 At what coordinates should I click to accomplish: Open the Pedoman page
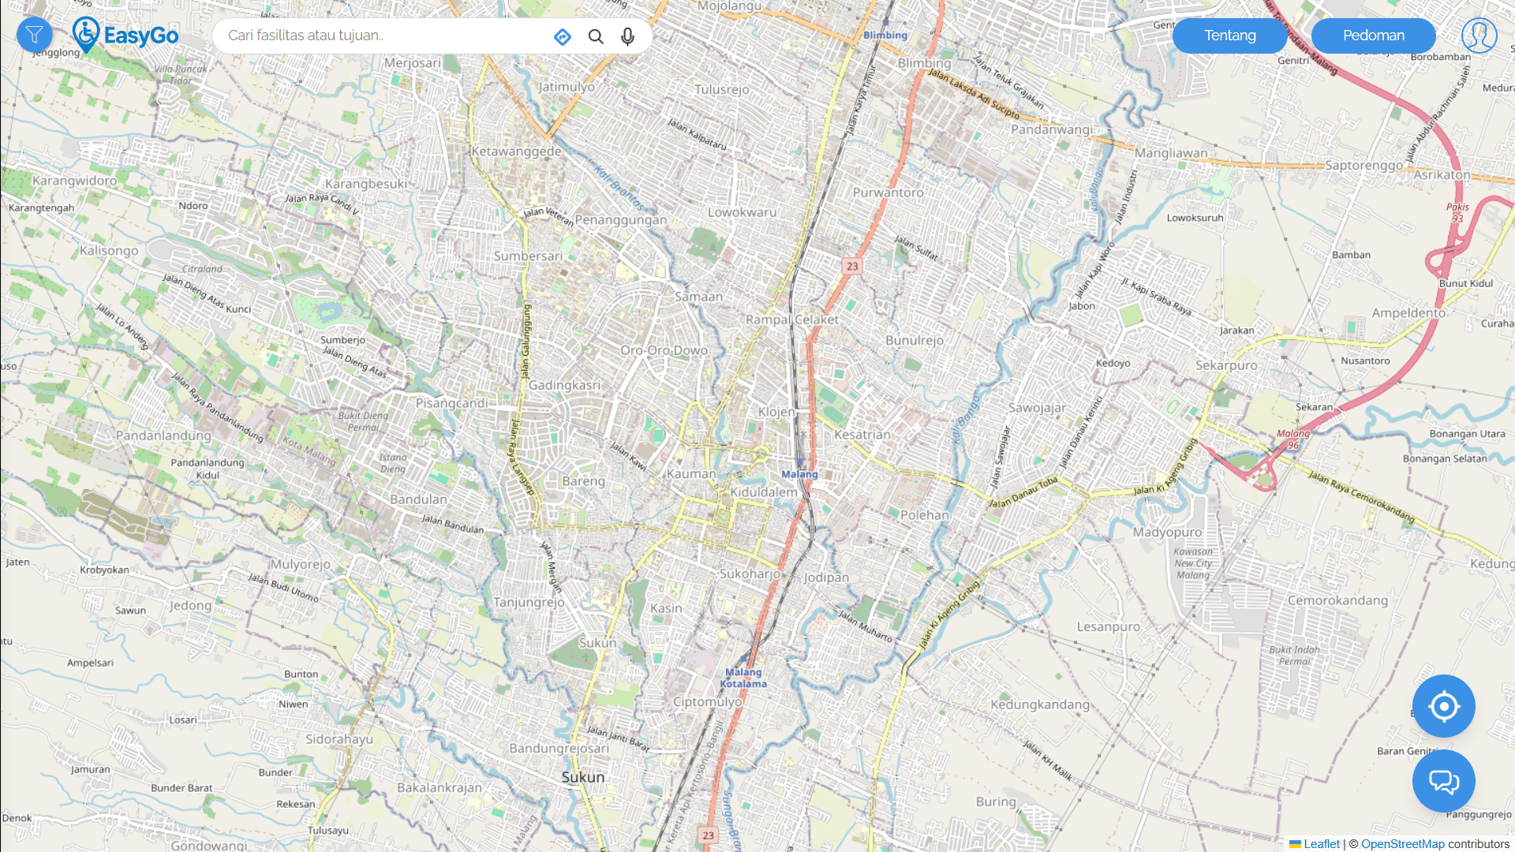coord(1373,35)
